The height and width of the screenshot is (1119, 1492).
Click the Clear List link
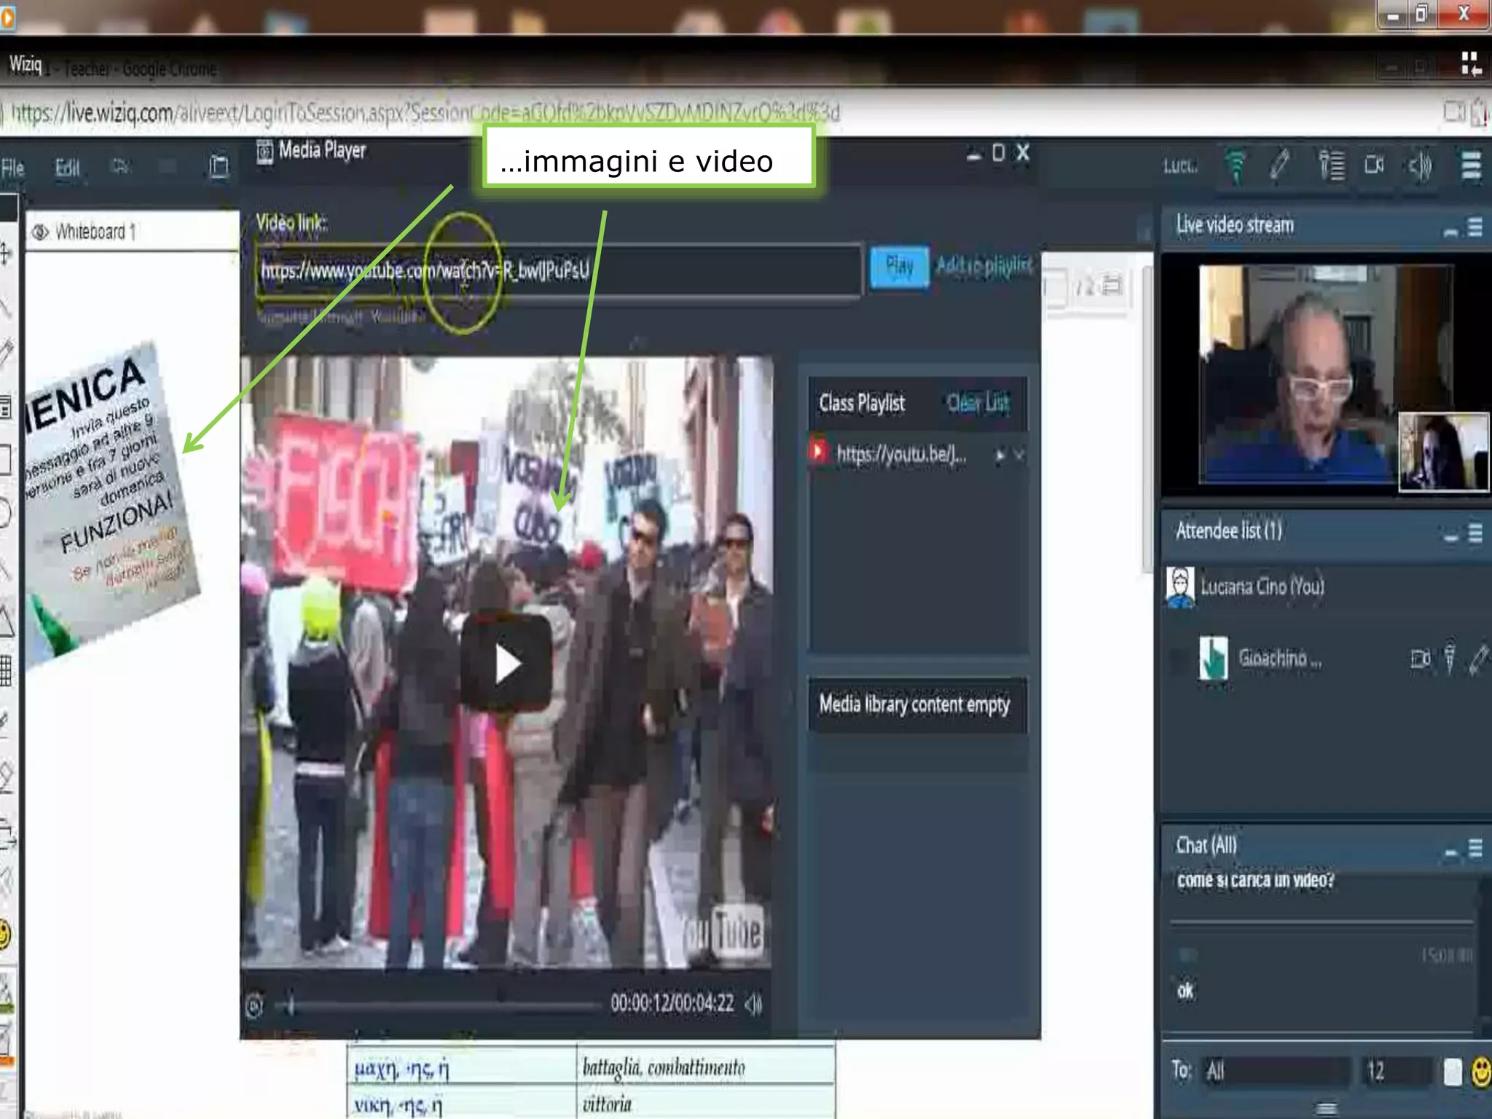[x=978, y=402]
